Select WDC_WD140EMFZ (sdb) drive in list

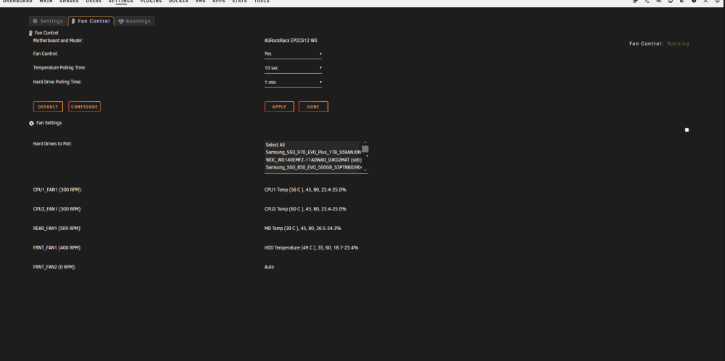click(x=312, y=160)
